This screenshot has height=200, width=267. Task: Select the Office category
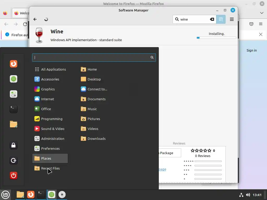pos(50,109)
